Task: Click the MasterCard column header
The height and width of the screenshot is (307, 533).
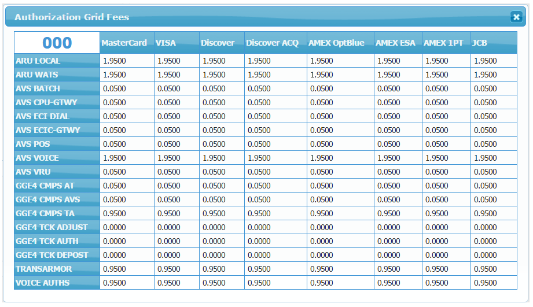Action: [127, 43]
